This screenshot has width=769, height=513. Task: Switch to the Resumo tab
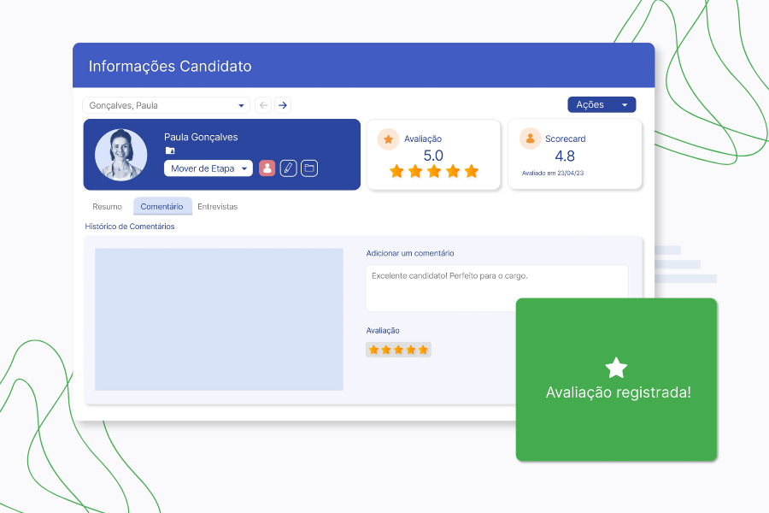point(107,207)
